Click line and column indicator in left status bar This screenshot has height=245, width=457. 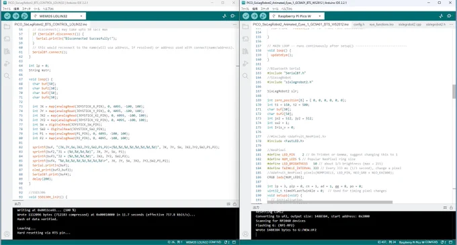tap(175, 242)
